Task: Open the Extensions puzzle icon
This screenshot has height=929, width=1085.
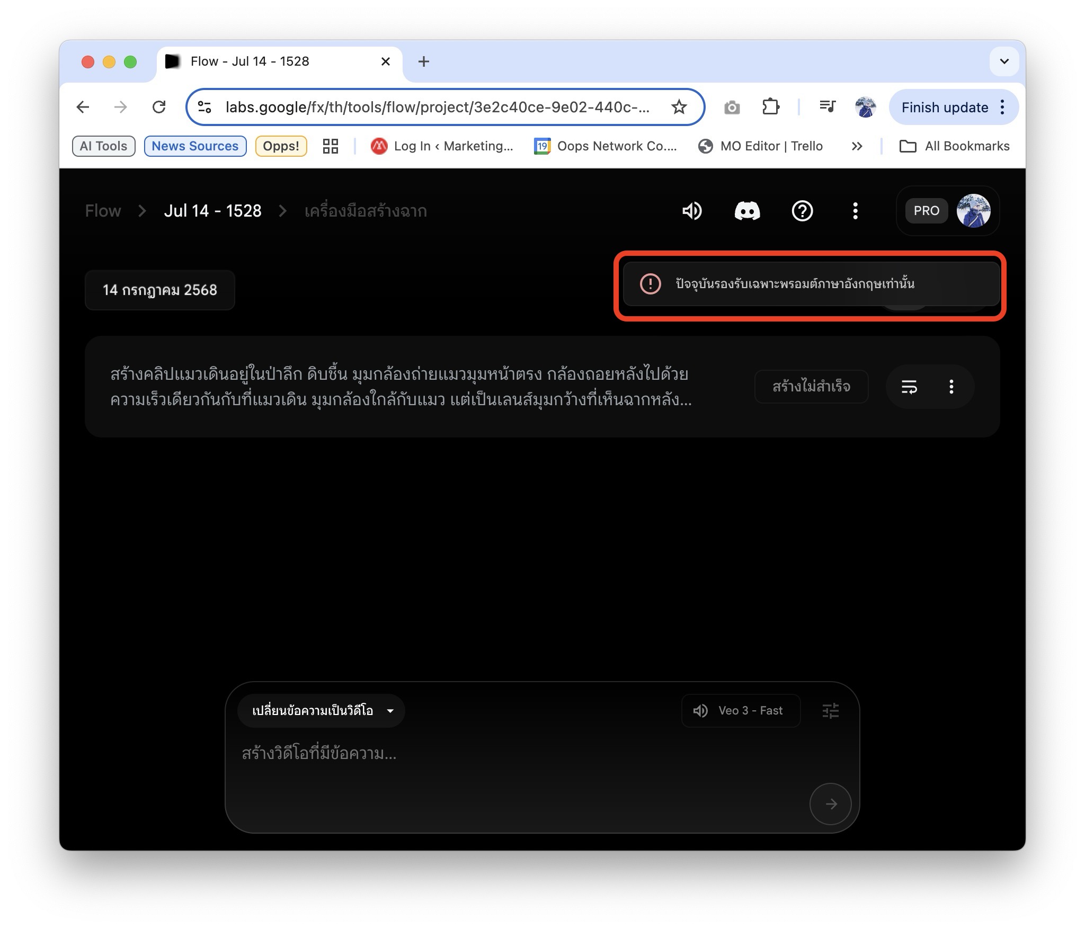Action: pyautogui.click(x=771, y=107)
